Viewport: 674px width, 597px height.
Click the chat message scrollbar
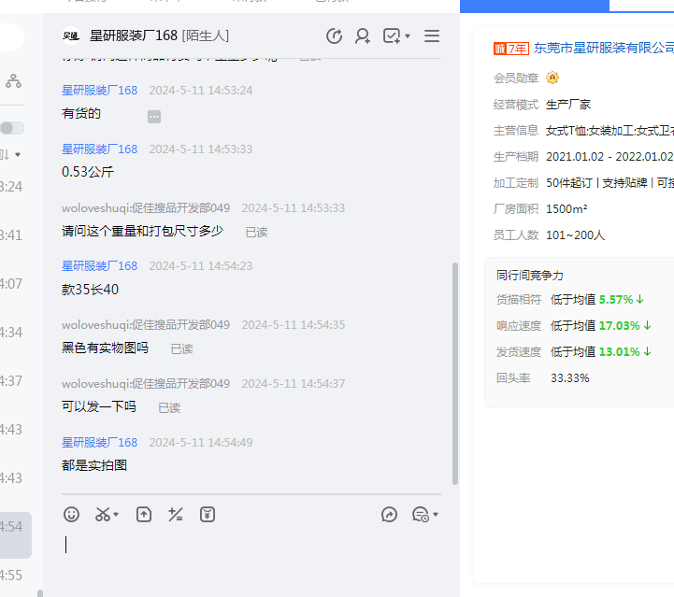click(455, 374)
